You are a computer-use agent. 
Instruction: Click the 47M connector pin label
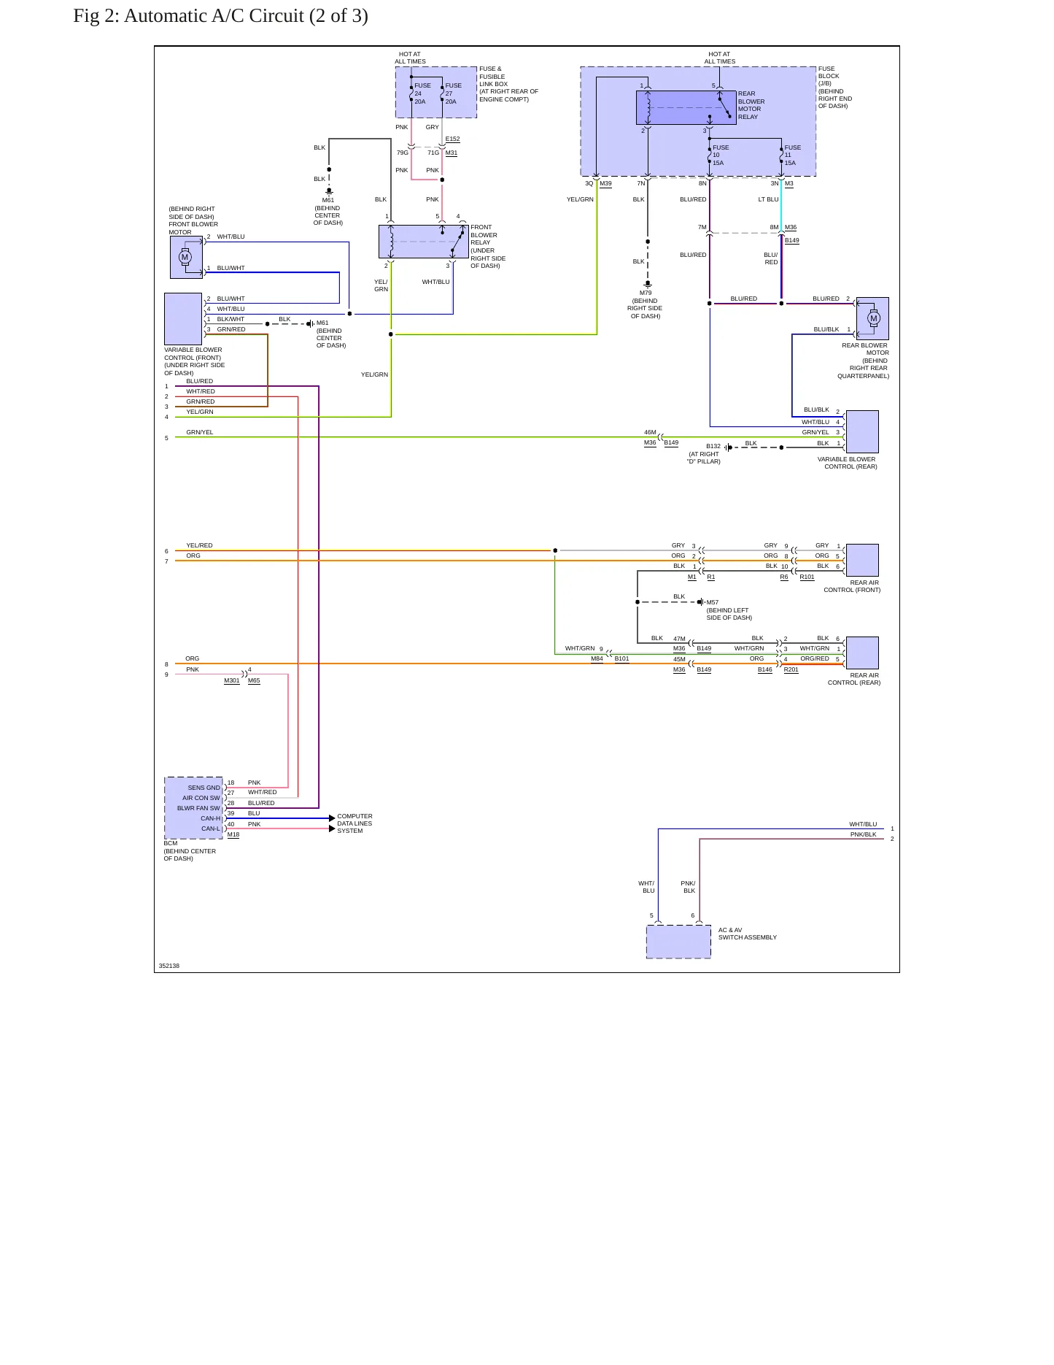coord(679,639)
